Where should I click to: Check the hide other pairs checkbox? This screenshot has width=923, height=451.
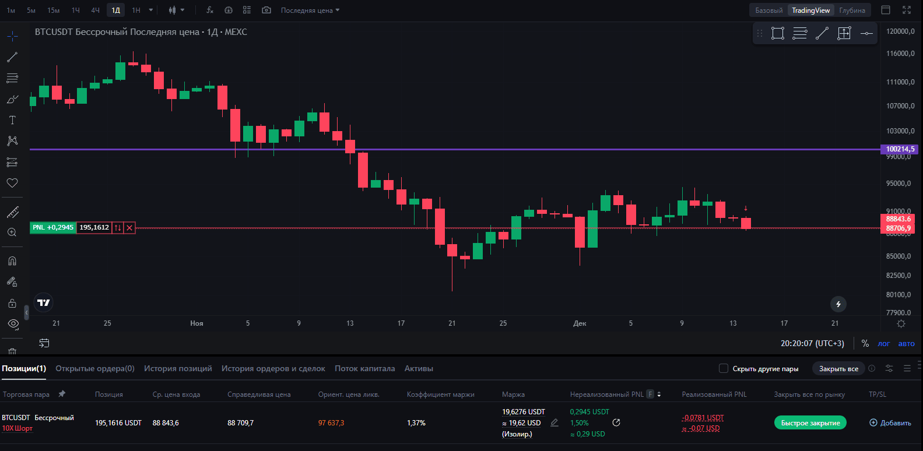point(724,368)
